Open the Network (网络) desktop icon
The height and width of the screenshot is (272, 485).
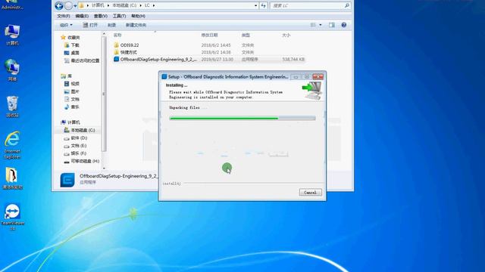tap(12, 70)
